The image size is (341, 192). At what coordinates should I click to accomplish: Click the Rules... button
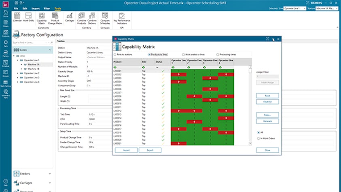point(267,115)
